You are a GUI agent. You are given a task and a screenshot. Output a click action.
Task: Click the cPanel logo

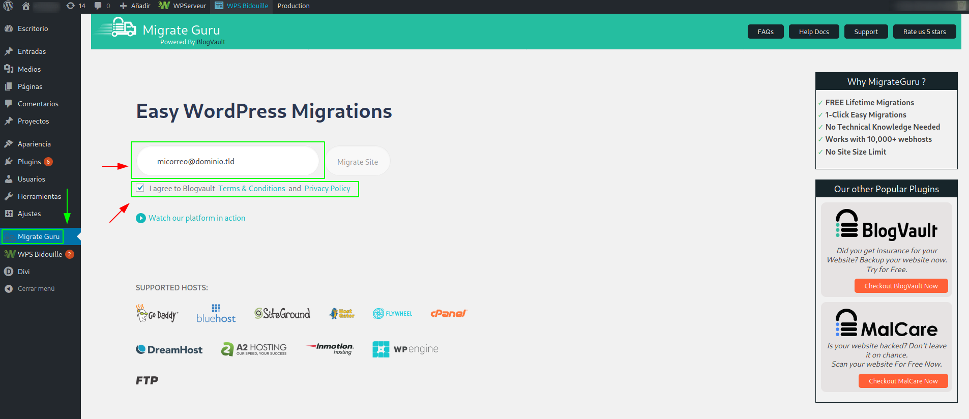pyautogui.click(x=449, y=313)
